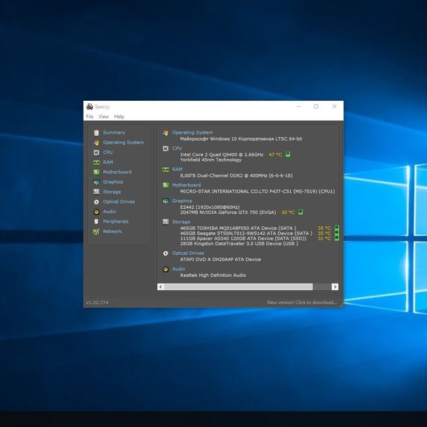
Task: Click the RAM icon in summary pane
Action: [x=166, y=169]
